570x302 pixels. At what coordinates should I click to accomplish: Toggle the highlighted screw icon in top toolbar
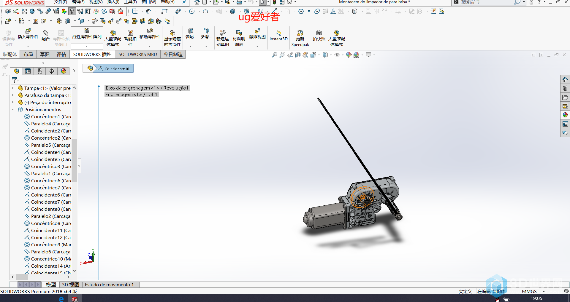click(72, 11)
